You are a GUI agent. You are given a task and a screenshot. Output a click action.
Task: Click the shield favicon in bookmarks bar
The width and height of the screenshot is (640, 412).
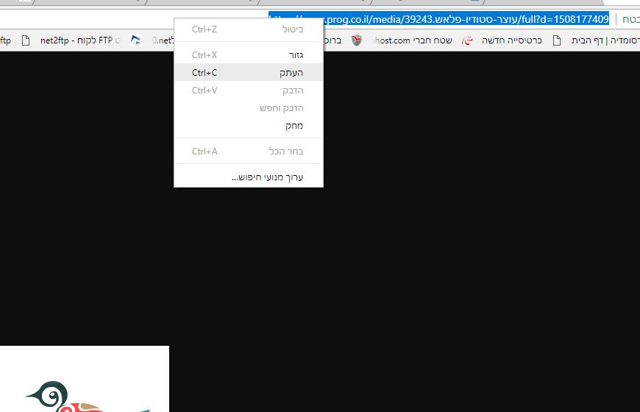[x=357, y=40]
